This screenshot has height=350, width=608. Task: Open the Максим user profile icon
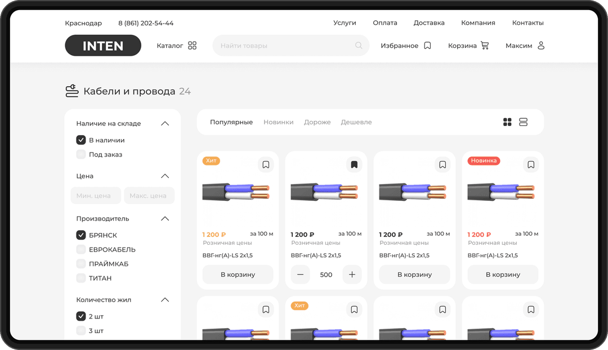point(541,46)
